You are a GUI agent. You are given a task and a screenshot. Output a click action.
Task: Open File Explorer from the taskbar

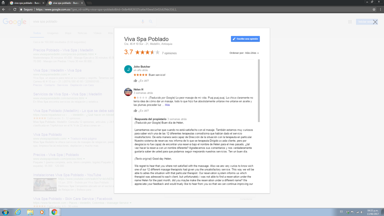30,212
